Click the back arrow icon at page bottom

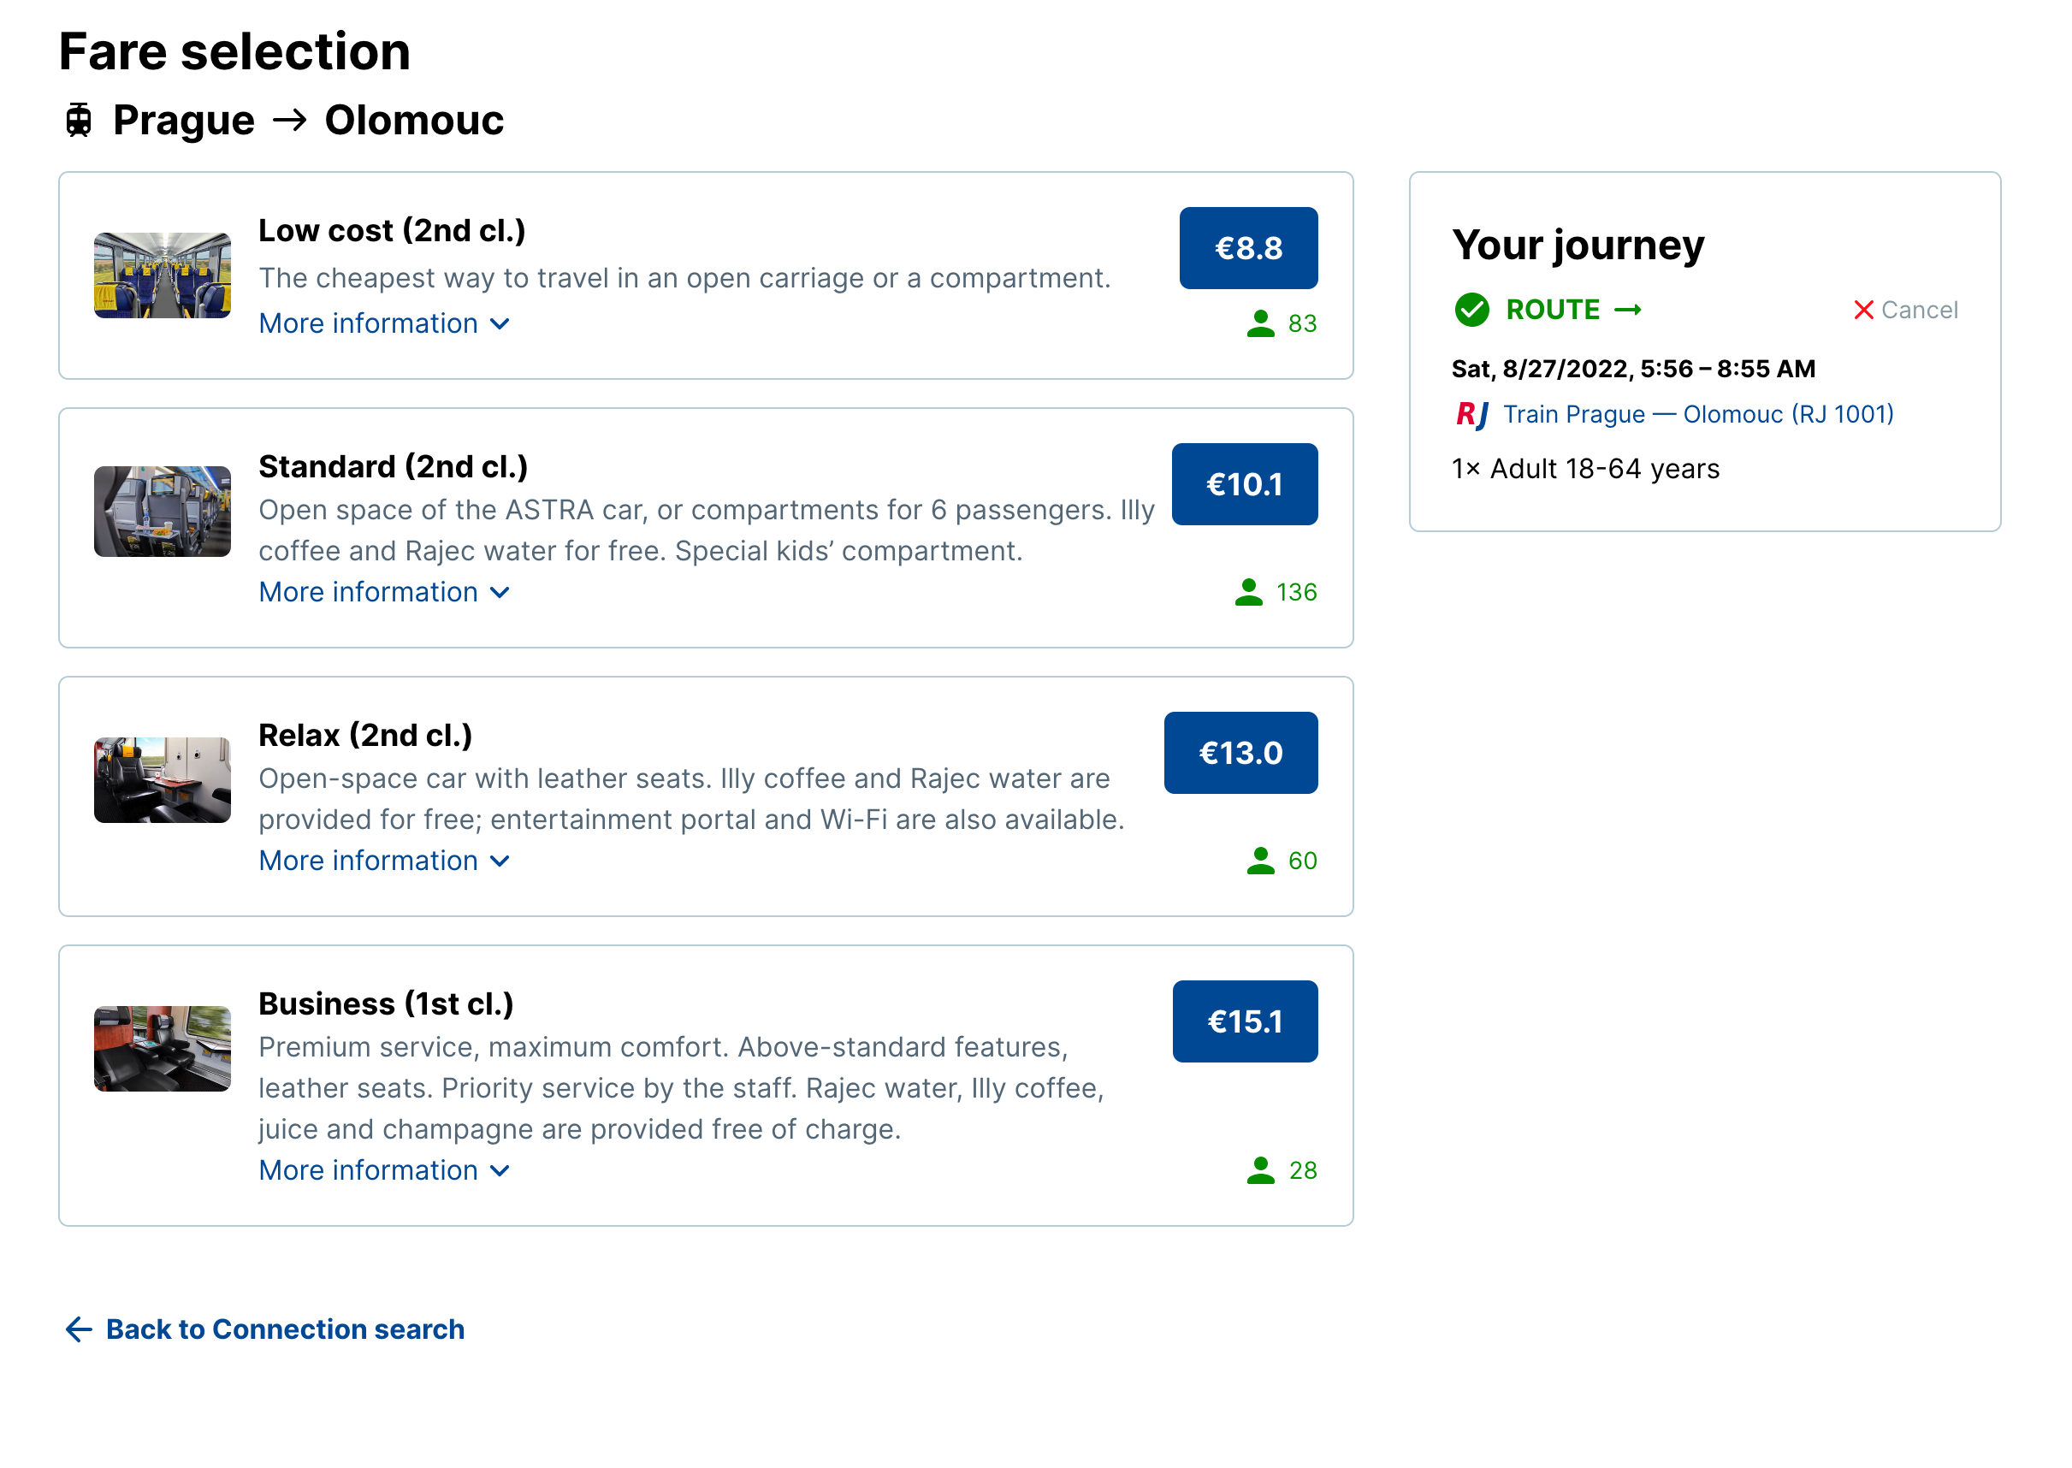(79, 1329)
